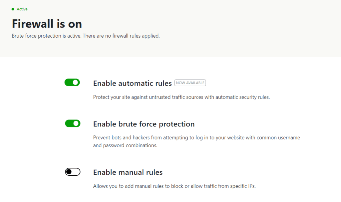The image size is (341, 202).
Task: Click the brute force protection description text
Action: pyautogui.click(x=196, y=141)
